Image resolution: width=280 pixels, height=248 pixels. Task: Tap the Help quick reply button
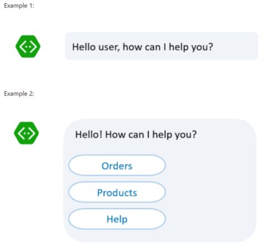click(x=117, y=219)
